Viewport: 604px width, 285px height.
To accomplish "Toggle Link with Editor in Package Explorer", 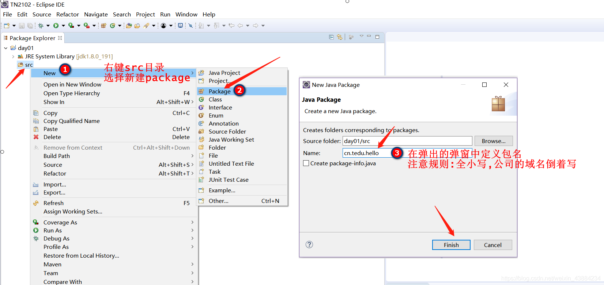I will pos(340,37).
